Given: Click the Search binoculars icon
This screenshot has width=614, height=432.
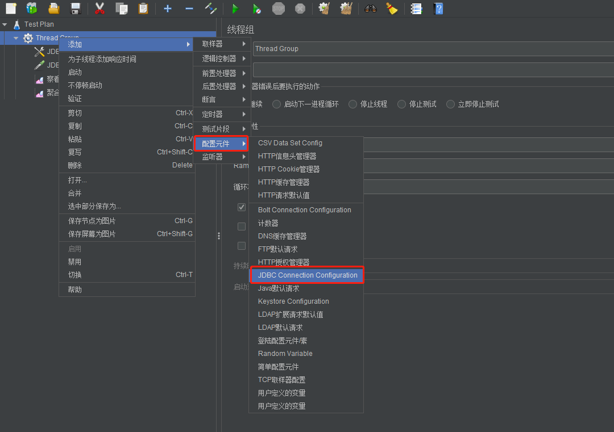Looking at the screenshot, I should 370,9.
